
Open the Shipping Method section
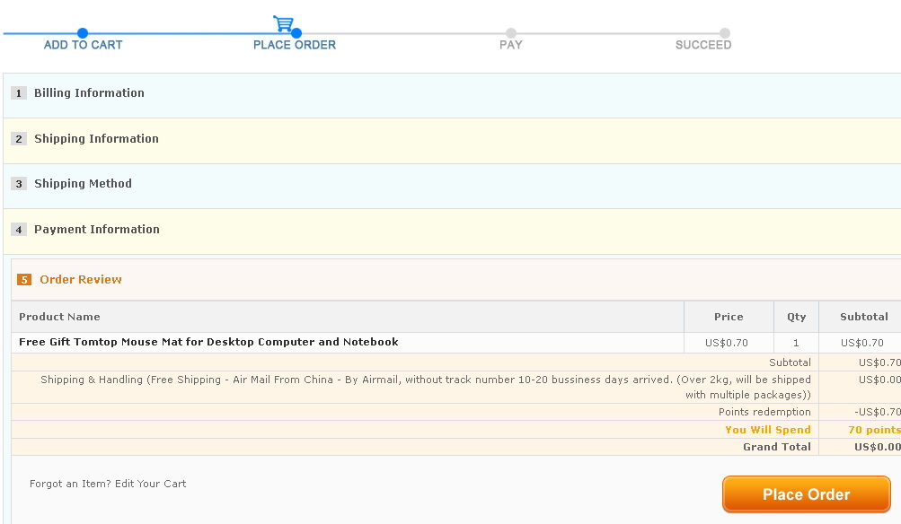(x=83, y=184)
